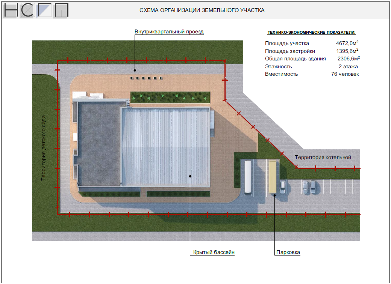The width and height of the screenshot is (391, 284).
Task: Click the vertical 'Территория детского сада' label
Action: (44, 148)
